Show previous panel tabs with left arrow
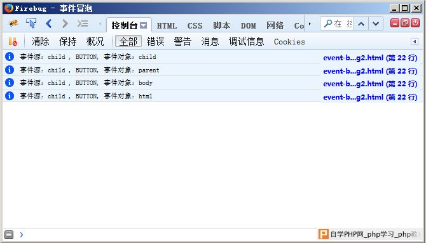 [x=100, y=24]
